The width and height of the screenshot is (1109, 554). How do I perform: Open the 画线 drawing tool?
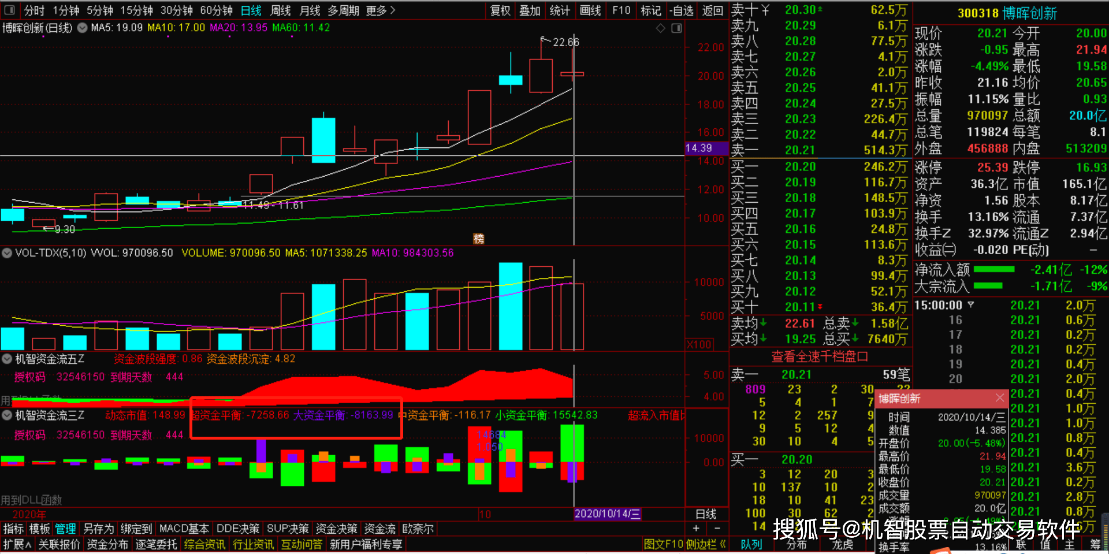point(590,10)
